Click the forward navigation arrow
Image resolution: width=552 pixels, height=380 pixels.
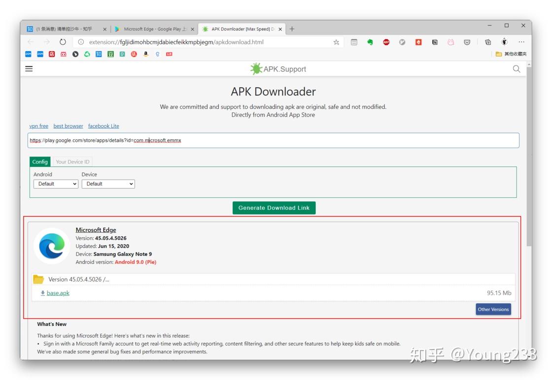click(47, 42)
